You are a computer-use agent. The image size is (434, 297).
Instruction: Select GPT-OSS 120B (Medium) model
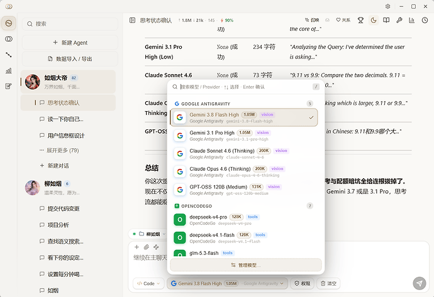244,190
